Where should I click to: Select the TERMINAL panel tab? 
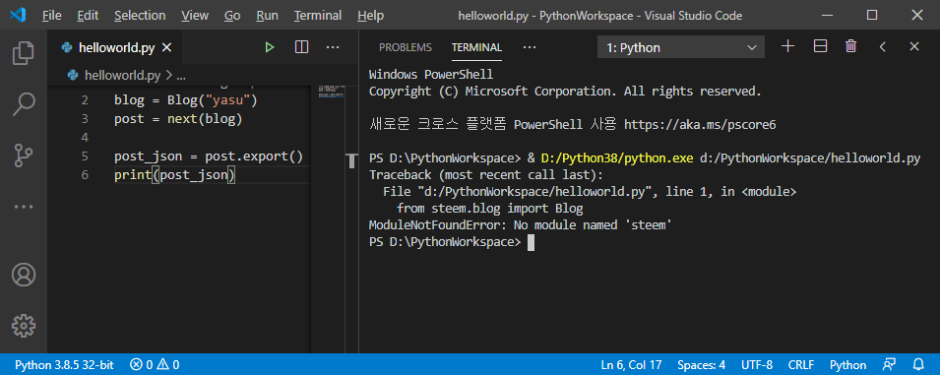476,47
